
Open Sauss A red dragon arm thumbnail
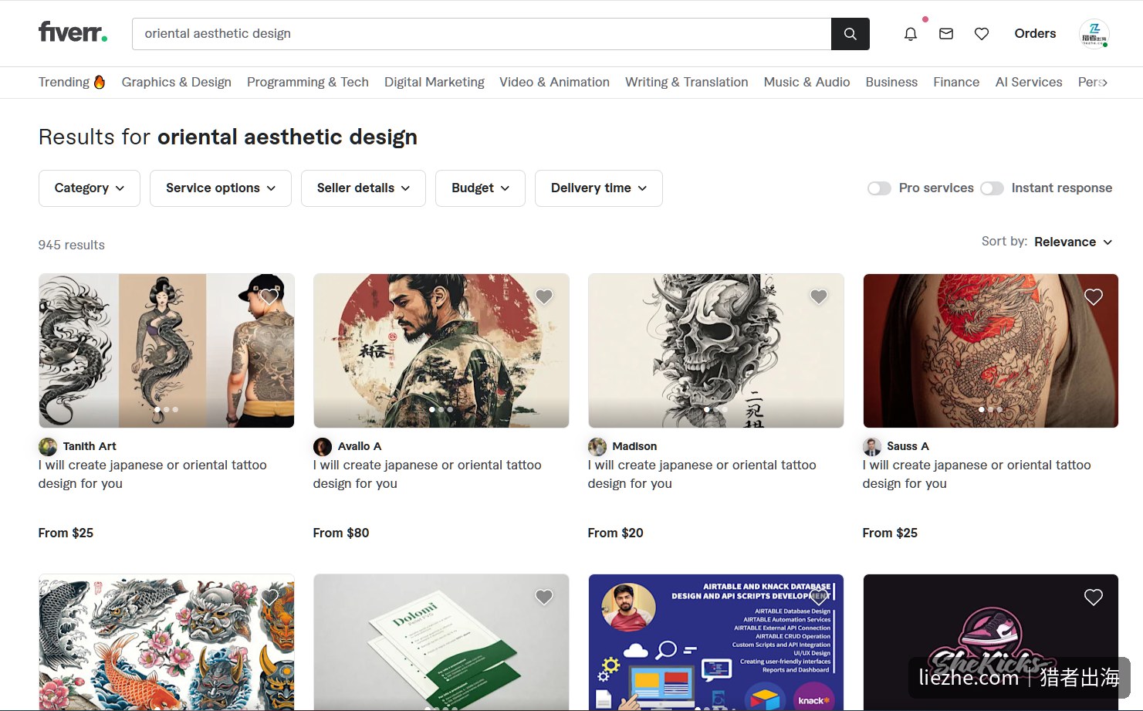[991, 350]
